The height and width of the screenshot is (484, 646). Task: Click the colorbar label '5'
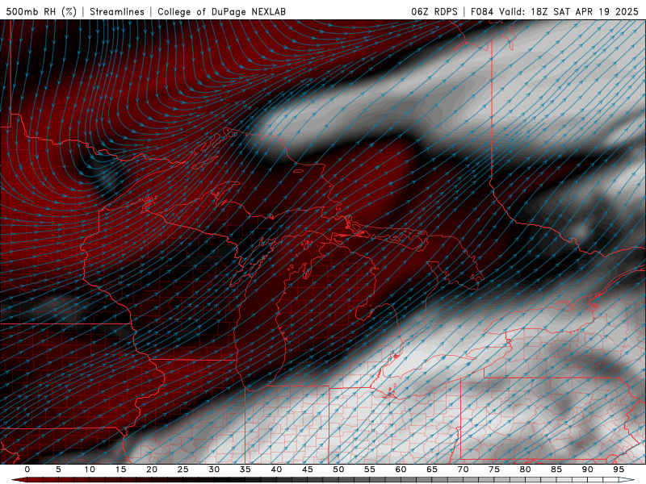tap(58, 469)
